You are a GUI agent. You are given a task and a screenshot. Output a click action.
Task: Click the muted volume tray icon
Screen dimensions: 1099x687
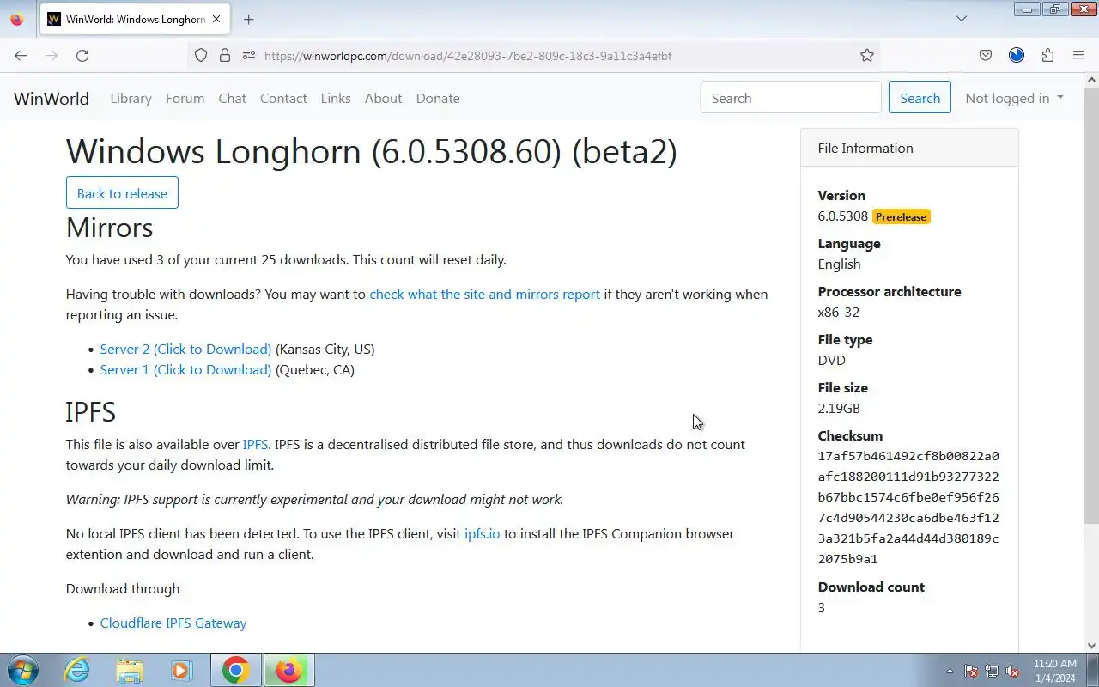tap(1012, 671)
